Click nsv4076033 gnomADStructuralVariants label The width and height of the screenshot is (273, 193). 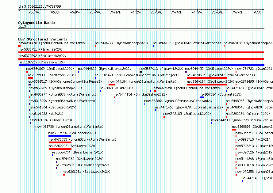(x=83, y=139)
